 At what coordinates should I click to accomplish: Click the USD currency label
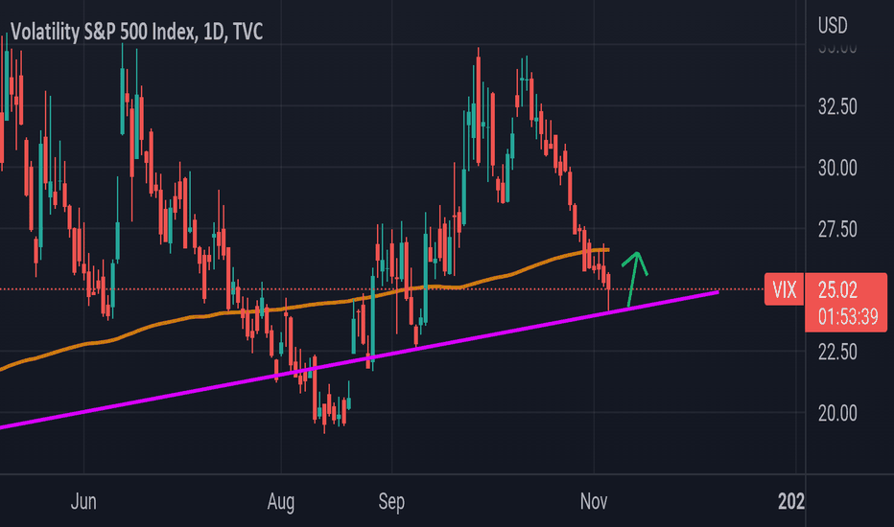click(x=833, y=26)
